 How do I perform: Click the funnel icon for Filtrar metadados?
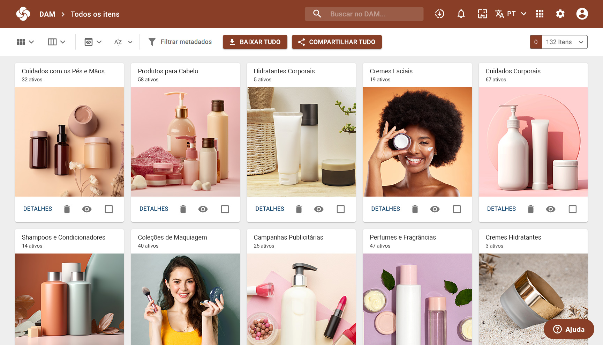point(152,42)
